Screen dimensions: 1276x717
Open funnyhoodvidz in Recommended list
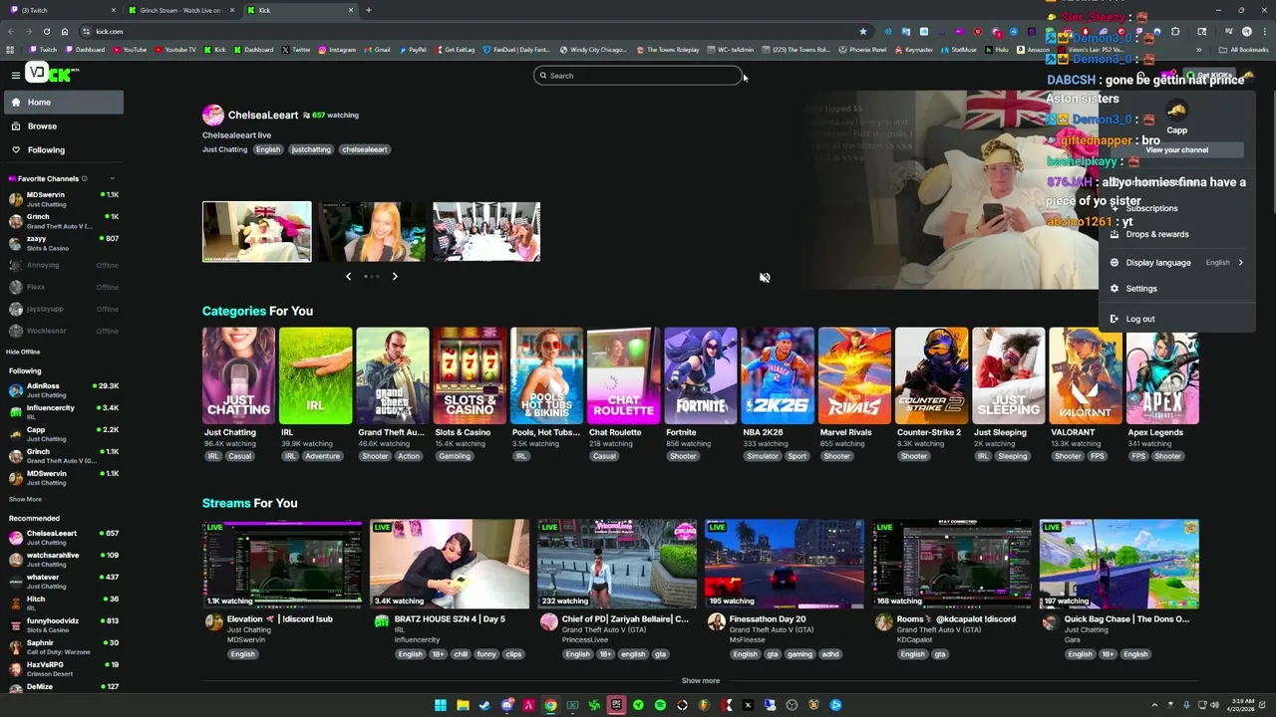pos(64,624)
